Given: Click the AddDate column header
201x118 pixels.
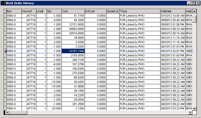Looking at the screenshot, I should 172,11.
